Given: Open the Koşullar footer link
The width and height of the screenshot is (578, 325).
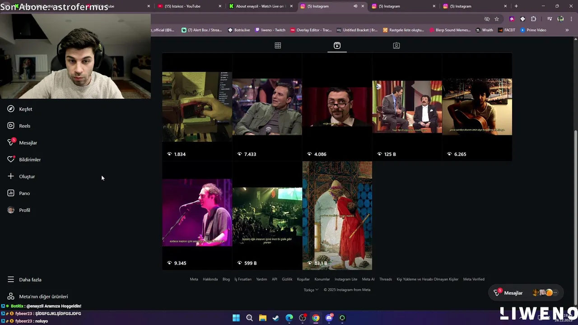Looking at the screenshot, I should (x=303, y=279).
